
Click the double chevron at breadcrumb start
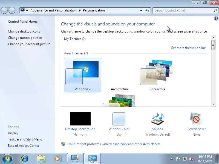point(27,10)
